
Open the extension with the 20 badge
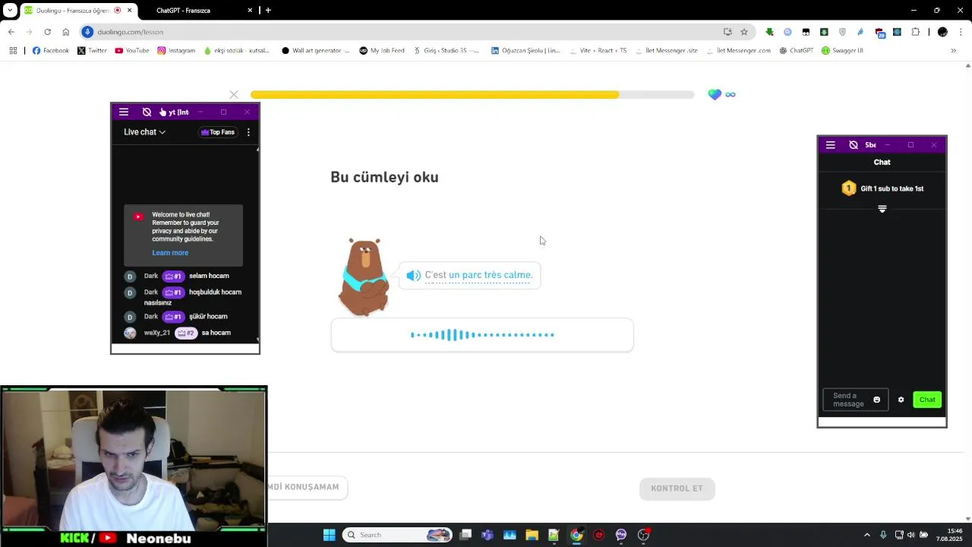tap(879, 33)
